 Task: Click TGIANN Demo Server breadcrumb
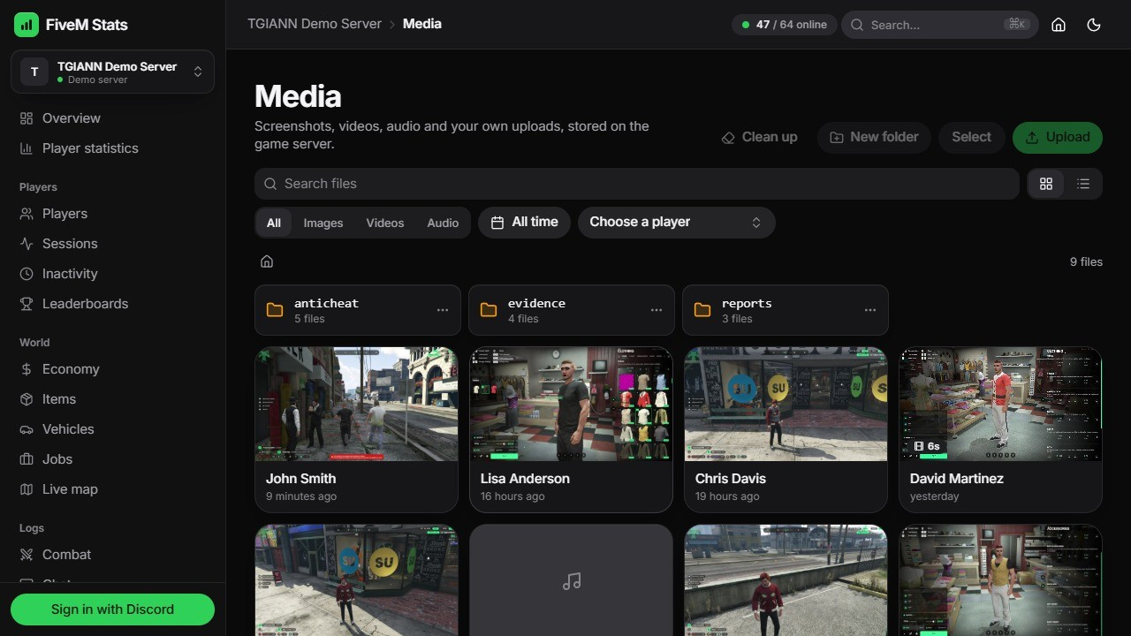pos(315,24)
